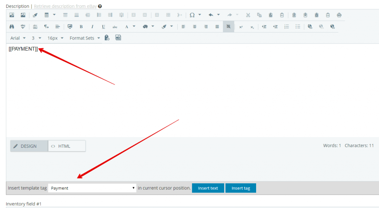Toggle Align Center

tap(195, 27)
